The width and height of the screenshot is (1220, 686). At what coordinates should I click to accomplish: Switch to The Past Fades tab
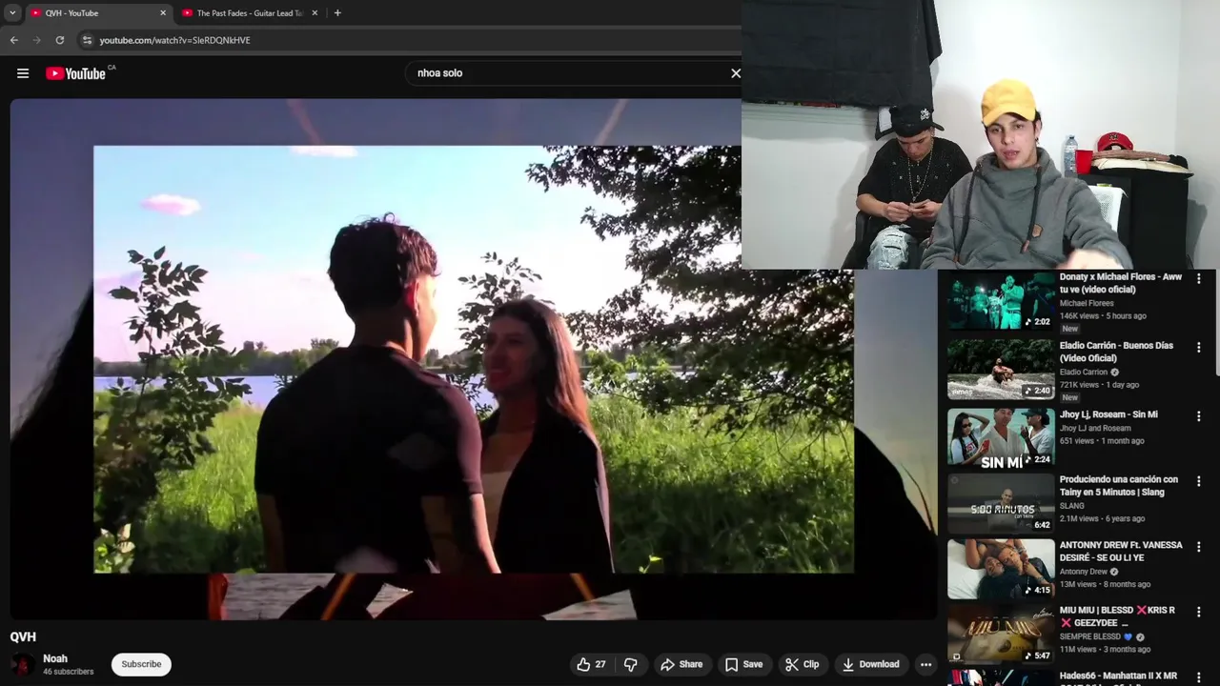tap(250, 13)
